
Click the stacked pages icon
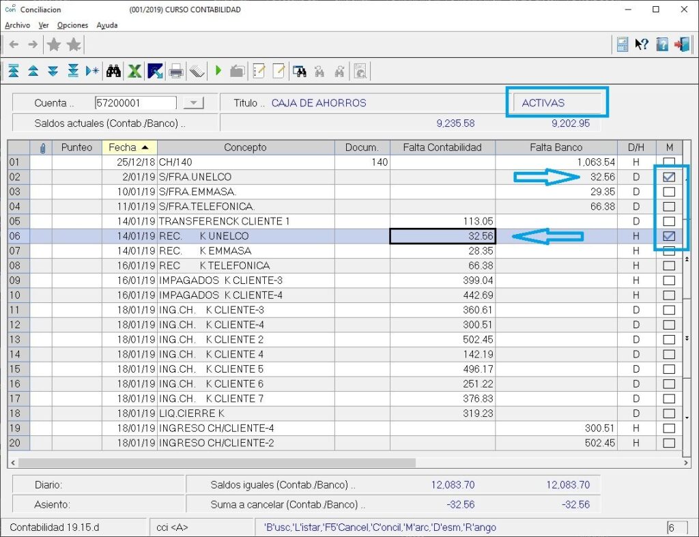(197, 71)
